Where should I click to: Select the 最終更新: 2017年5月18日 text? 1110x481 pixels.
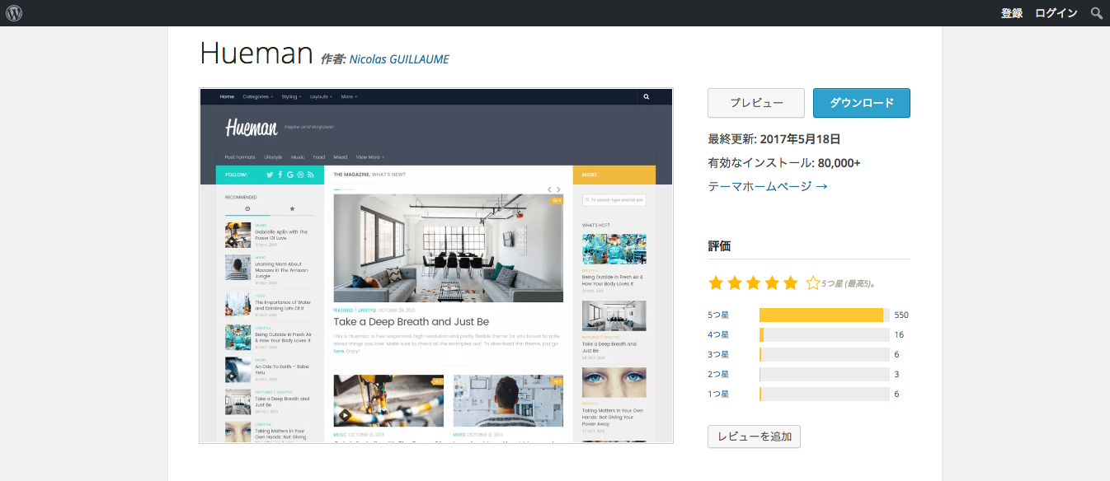coord(774,139)
